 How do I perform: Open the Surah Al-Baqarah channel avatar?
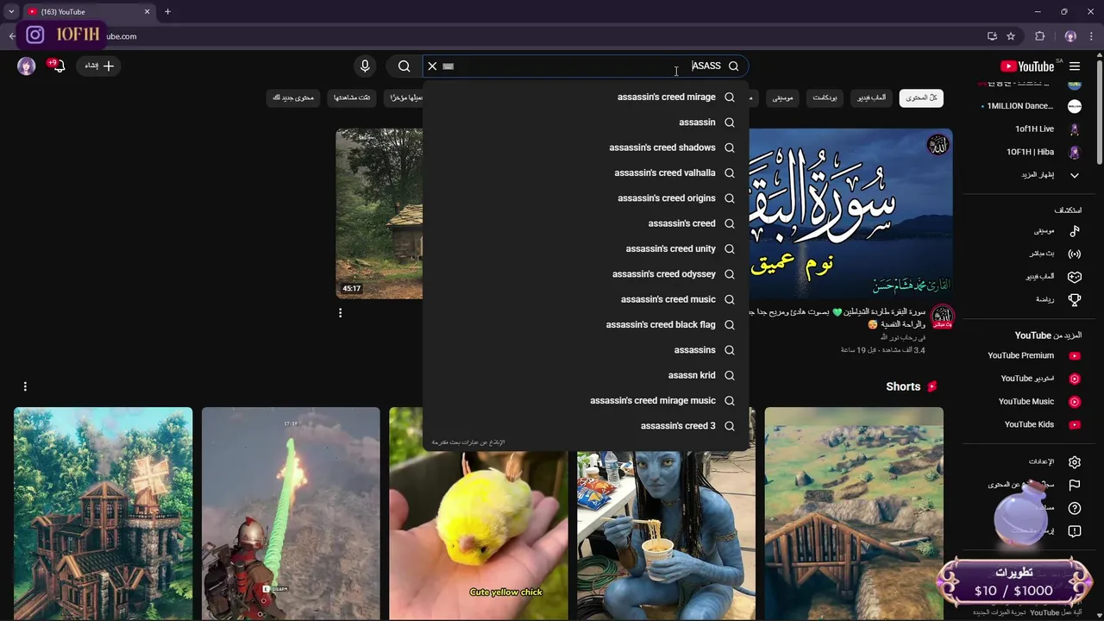tap(942, 316)
